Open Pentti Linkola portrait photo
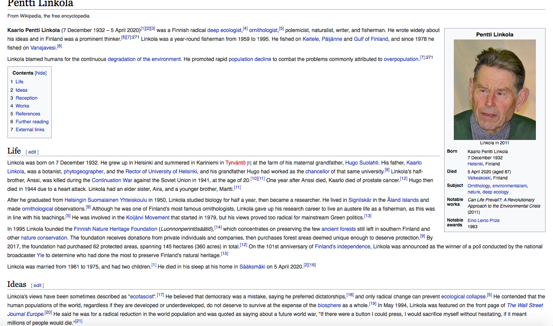 pos(495,90)
